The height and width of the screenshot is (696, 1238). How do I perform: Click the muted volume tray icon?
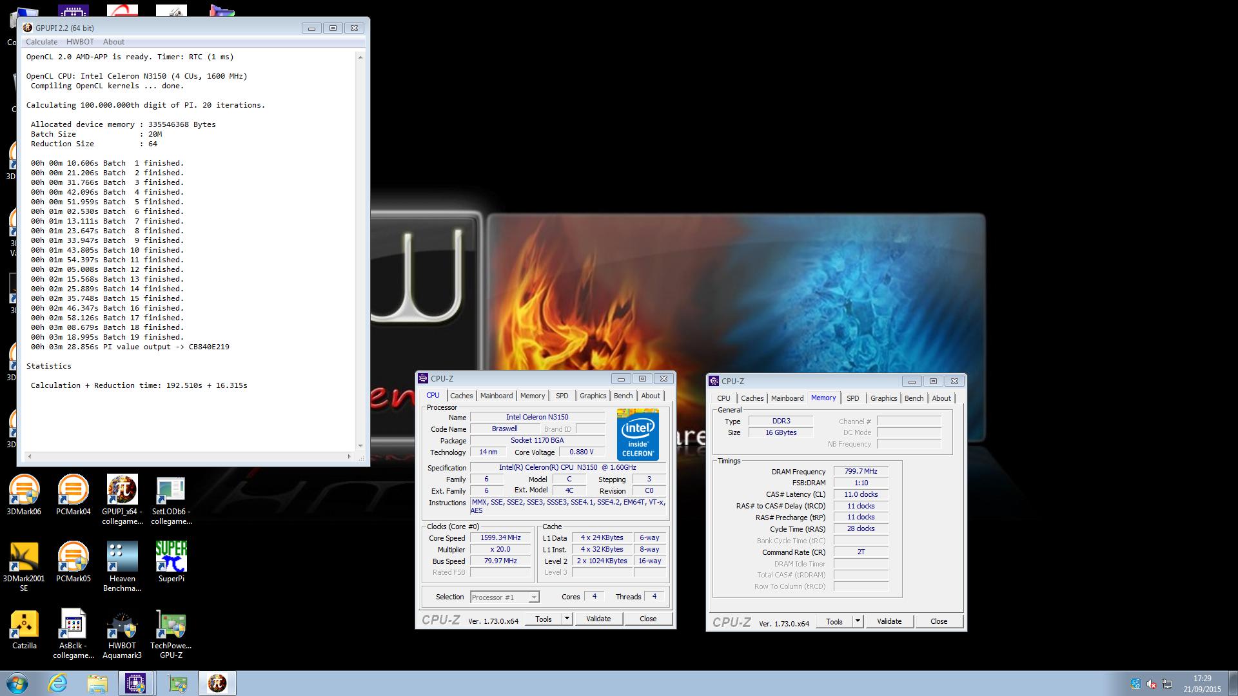coord(1152,684)
